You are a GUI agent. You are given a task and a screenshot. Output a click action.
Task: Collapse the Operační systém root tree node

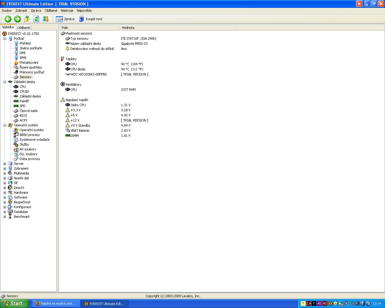point(5,125)
